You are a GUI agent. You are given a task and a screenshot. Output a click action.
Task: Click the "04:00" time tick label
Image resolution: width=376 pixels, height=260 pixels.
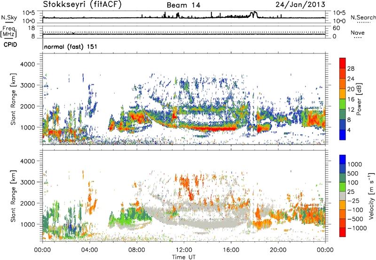(90, 250)
